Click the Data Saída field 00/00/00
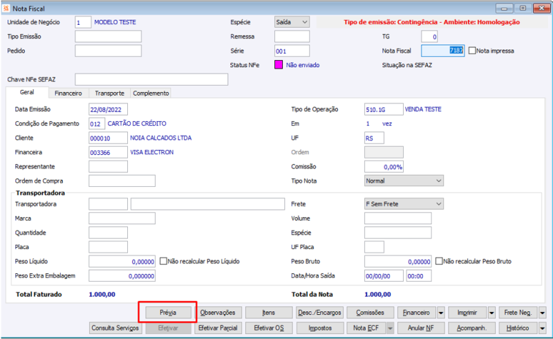This screenshot has height=339, width=553. pos(384,276)
